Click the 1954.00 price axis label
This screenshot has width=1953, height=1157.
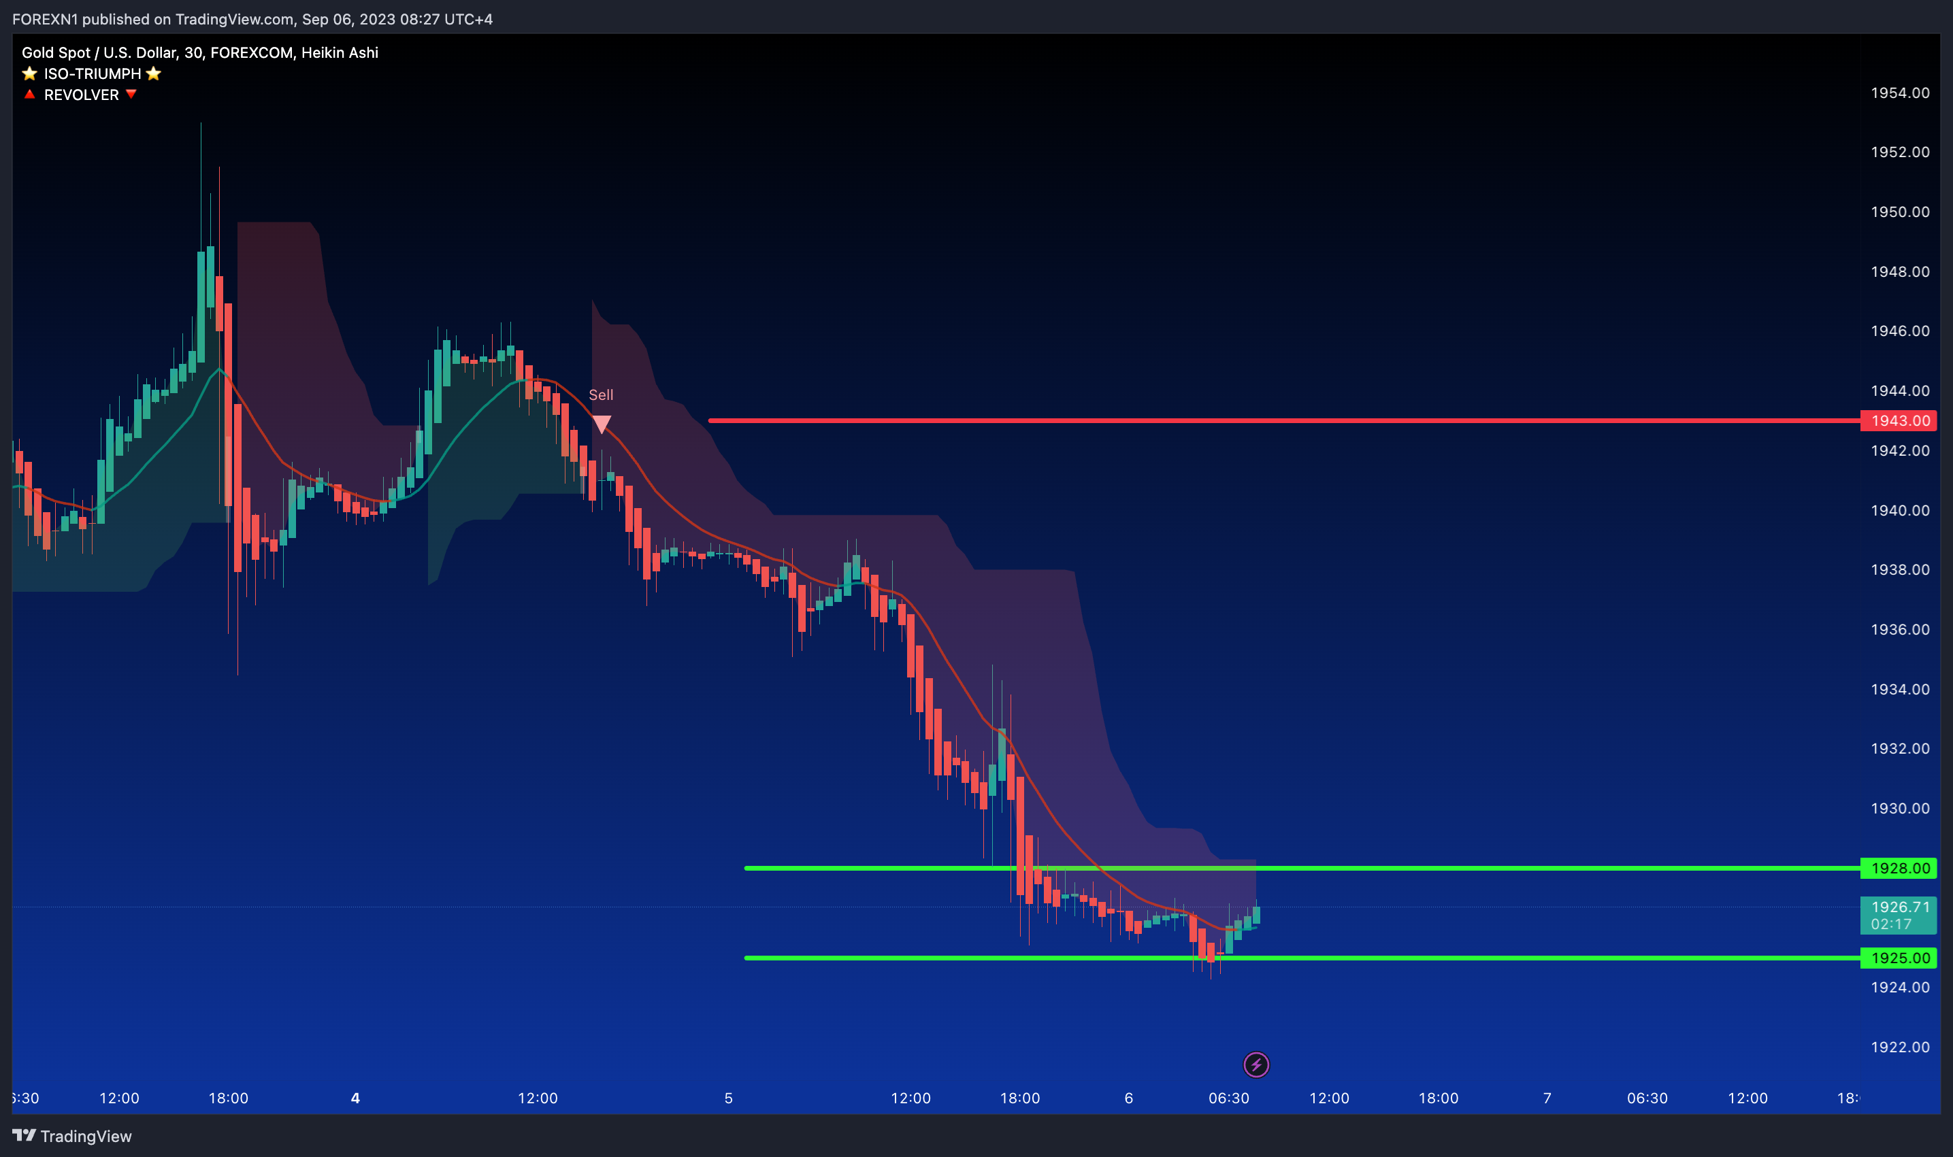(x=1900, y=93)
